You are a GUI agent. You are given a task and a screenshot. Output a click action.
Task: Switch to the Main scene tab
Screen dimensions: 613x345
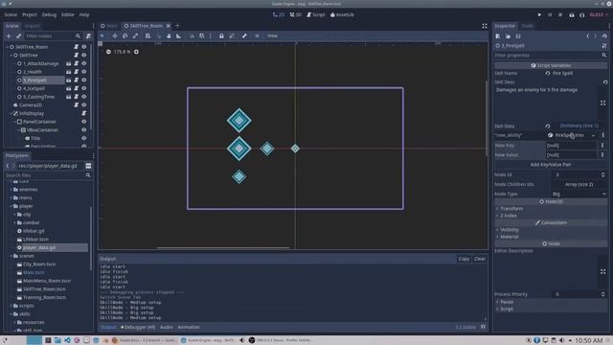click(109, 26)
